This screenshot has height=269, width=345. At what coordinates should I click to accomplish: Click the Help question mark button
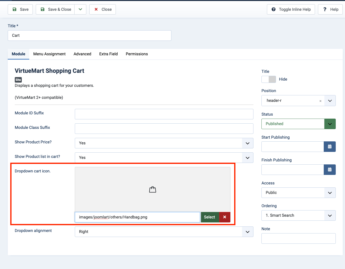[x=330, y=10]
